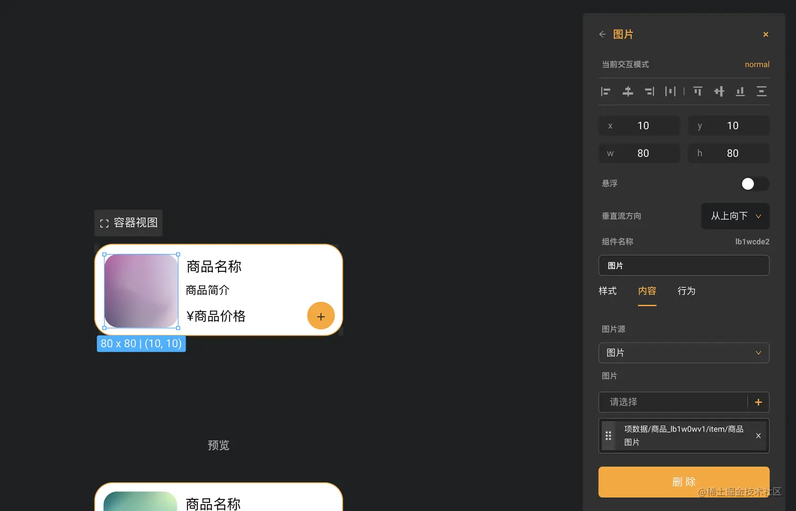The image size is (796, 511).
Task: Click the drag handle of the 项数据 binding item
Action: coord(608,436)
